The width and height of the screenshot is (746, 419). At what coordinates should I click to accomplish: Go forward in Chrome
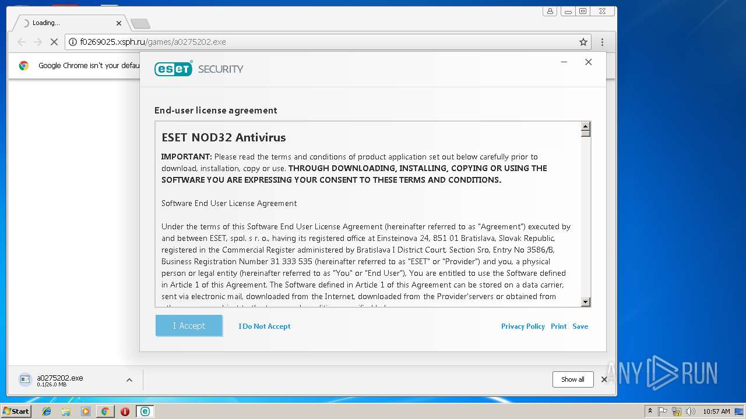(x=38, y=42)
